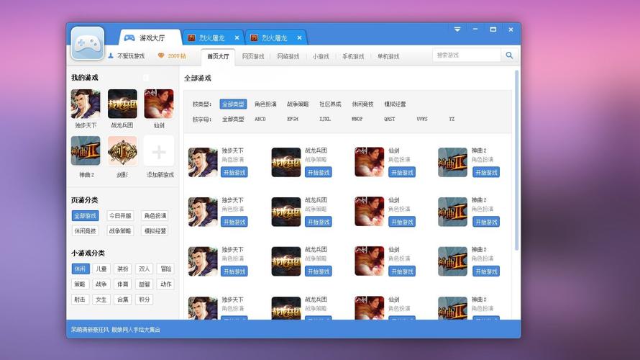Select 冒险 mini-game category
640x360 pixels.
click(x=165, y=269)
